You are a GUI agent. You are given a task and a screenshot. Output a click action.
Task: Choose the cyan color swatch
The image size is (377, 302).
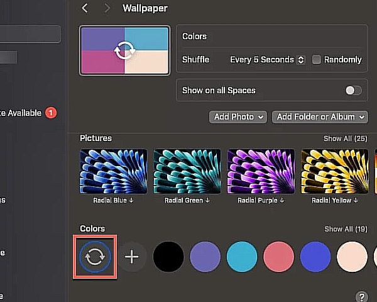[x=242, y=257]
